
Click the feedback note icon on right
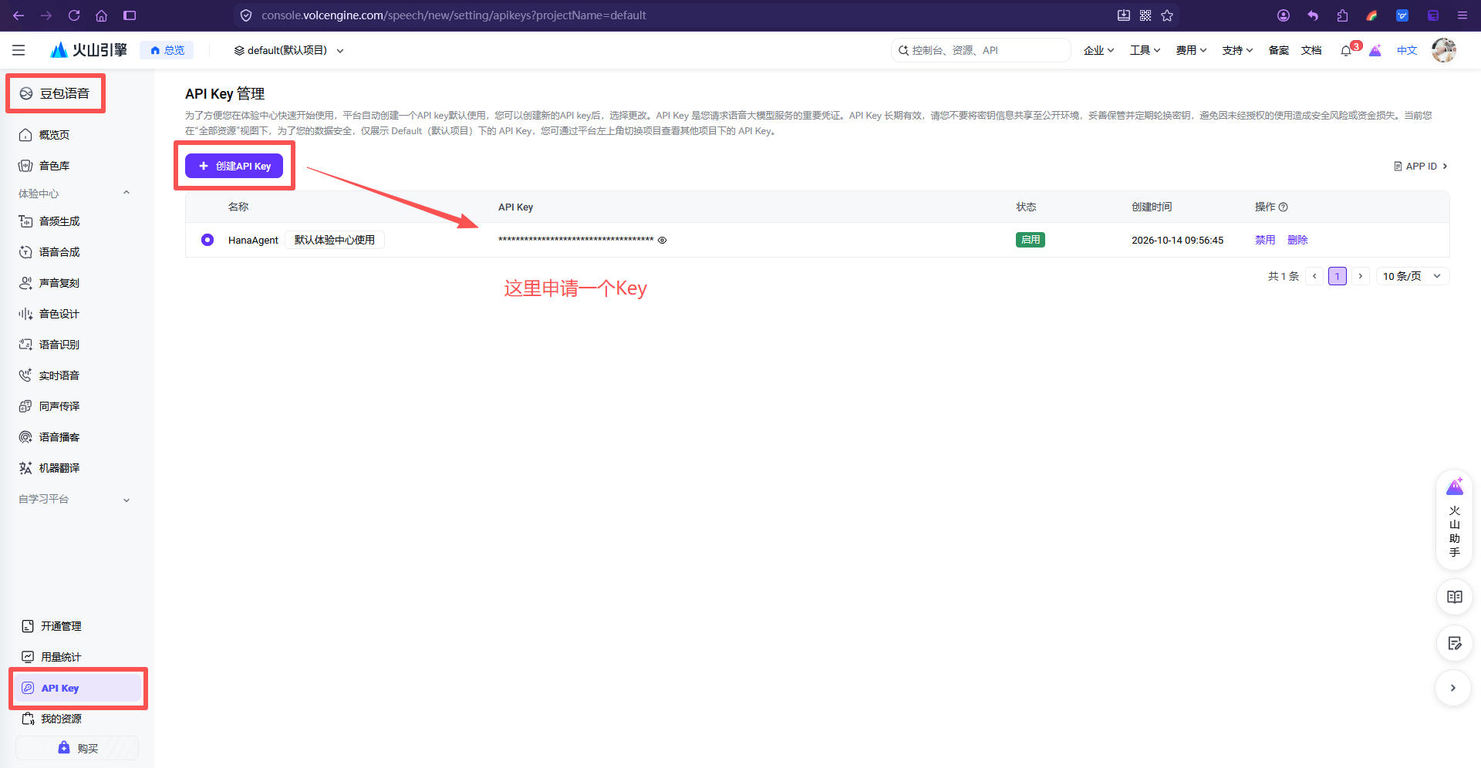point(1454,643)
